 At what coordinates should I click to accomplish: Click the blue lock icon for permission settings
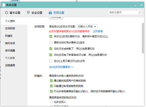click(x=50, y=13)
